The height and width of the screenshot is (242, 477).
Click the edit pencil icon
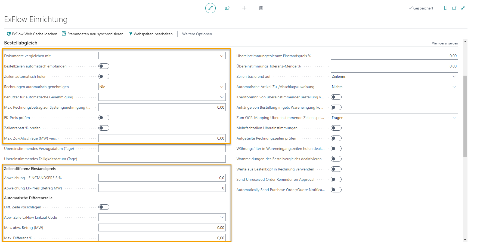(x=210, y=8)
